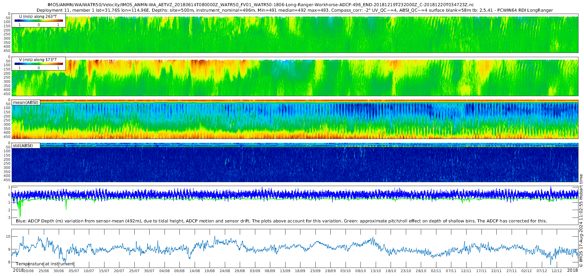Click the 14/08 date tick label
This screenshot has width=584, height=276.
tap(195, 271)
